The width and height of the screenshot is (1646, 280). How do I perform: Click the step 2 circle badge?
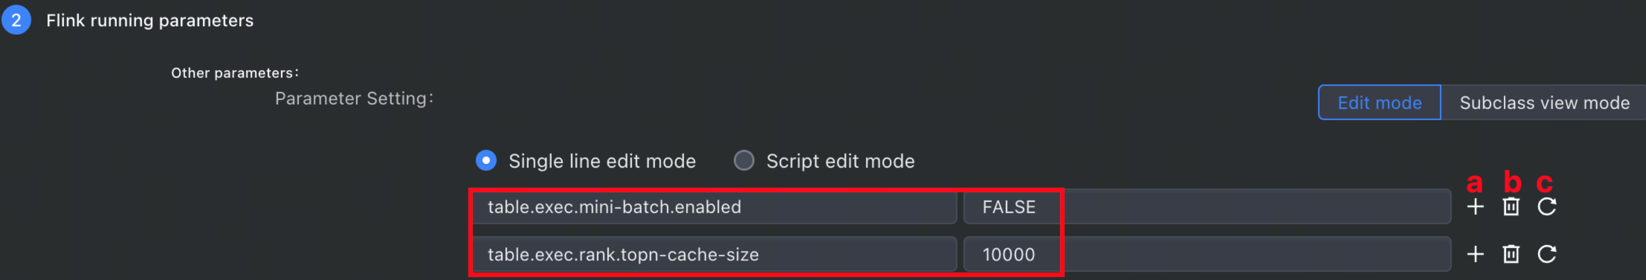[17, 20]
